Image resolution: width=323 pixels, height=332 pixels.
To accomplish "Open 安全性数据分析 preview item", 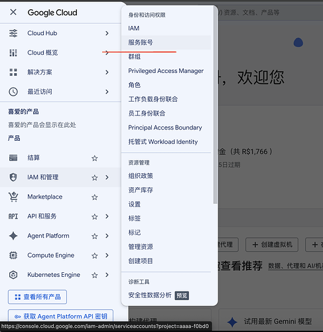I will (x=166, y=295).
